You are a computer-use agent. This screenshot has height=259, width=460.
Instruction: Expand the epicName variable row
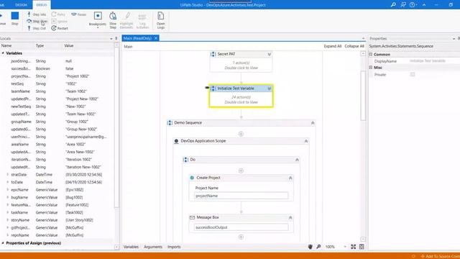pyautogui.click(x=8, y=190)
